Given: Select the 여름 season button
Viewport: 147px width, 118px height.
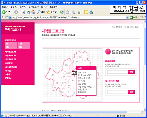Looking at the screenshot, I should [x=24, y=43].
